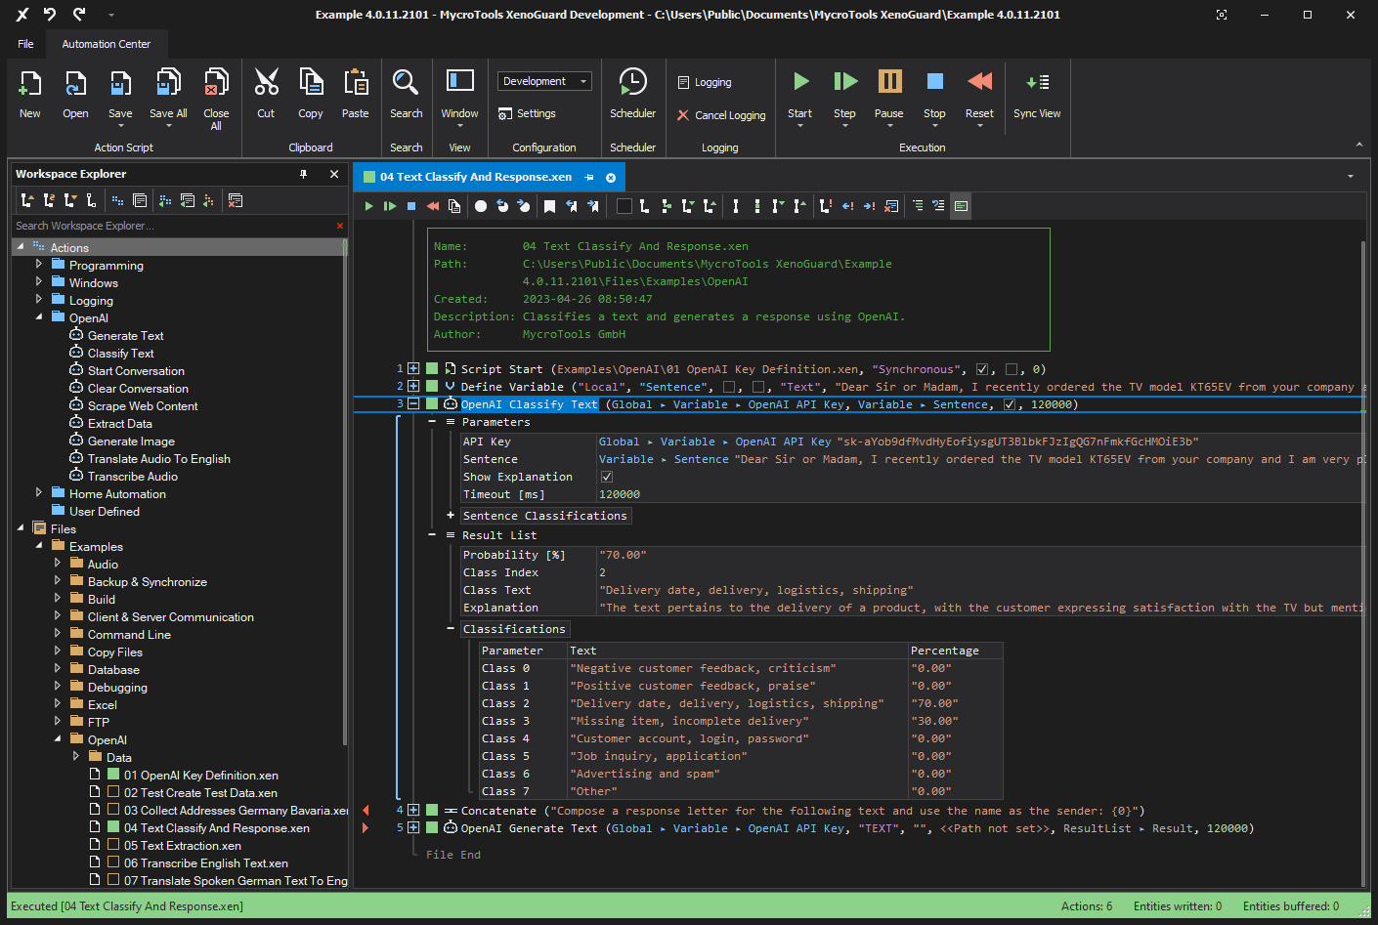Viewport: 1378px width, 925px height.
Task: Toggle the green enable square on line 5
Action: [x=432, y=827]
